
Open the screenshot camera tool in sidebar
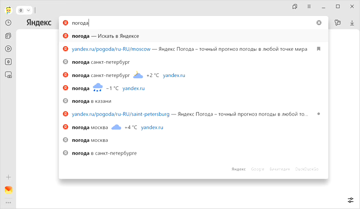(x=8, y=75)
